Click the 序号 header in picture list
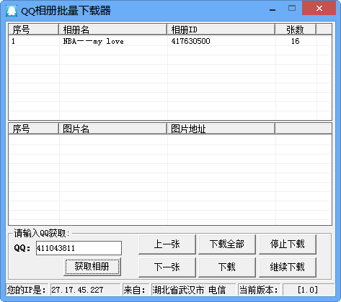The height and width of the screenshot is (302, 341). point(34,129)
